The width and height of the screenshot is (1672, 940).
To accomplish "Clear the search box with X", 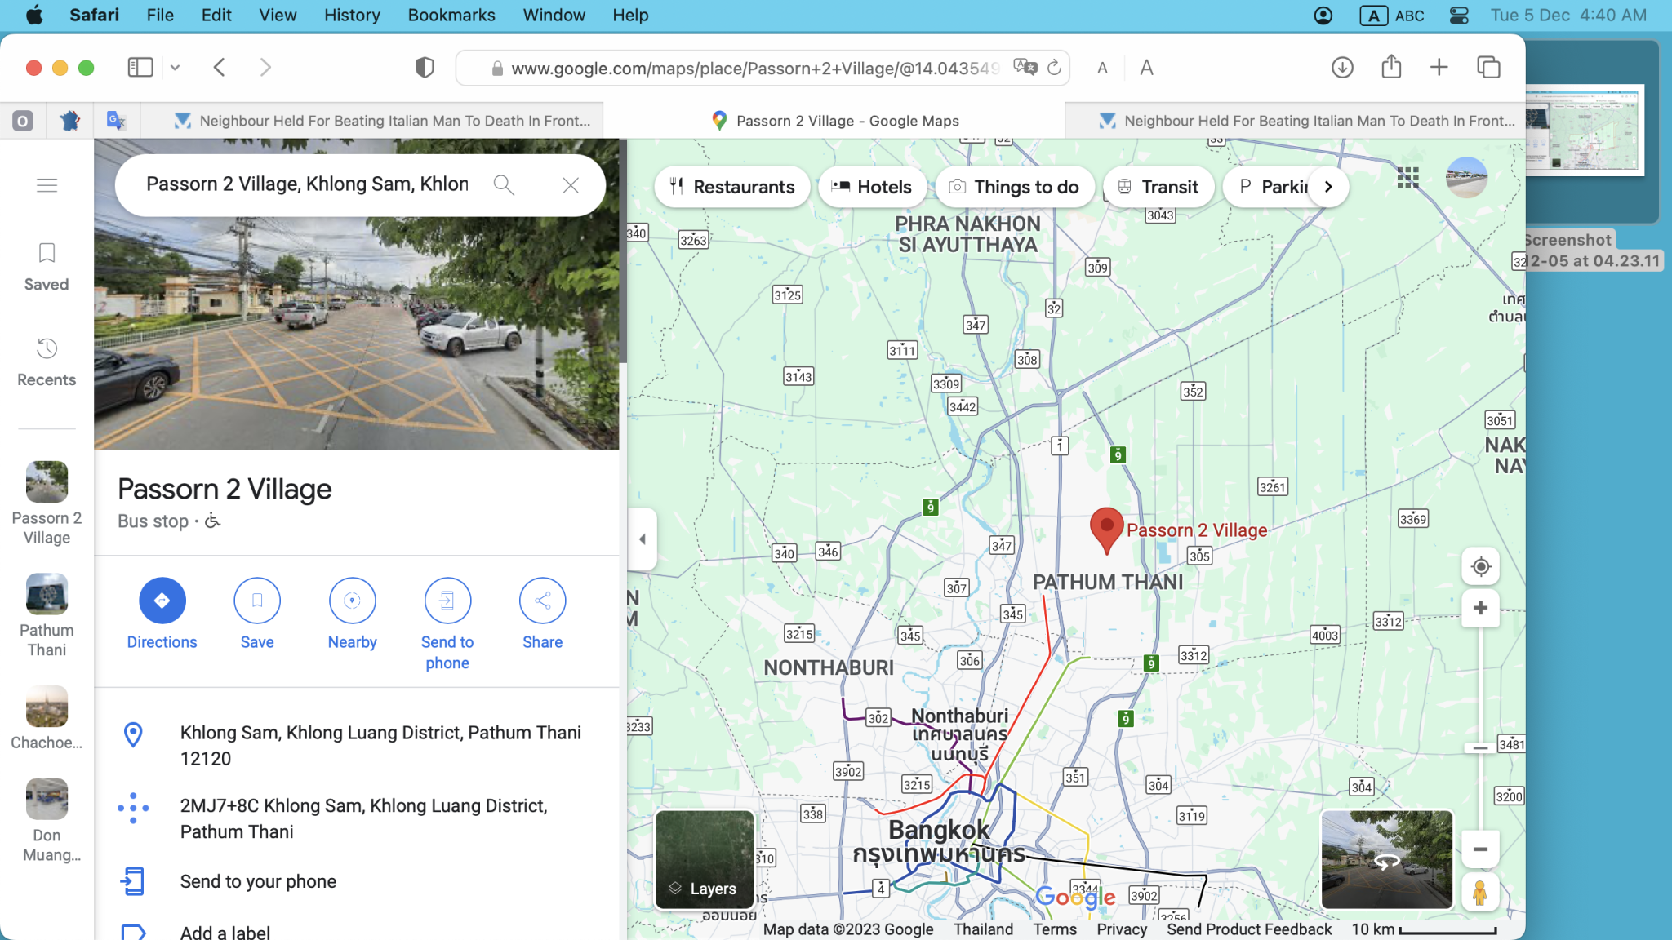I will [571, 185].
